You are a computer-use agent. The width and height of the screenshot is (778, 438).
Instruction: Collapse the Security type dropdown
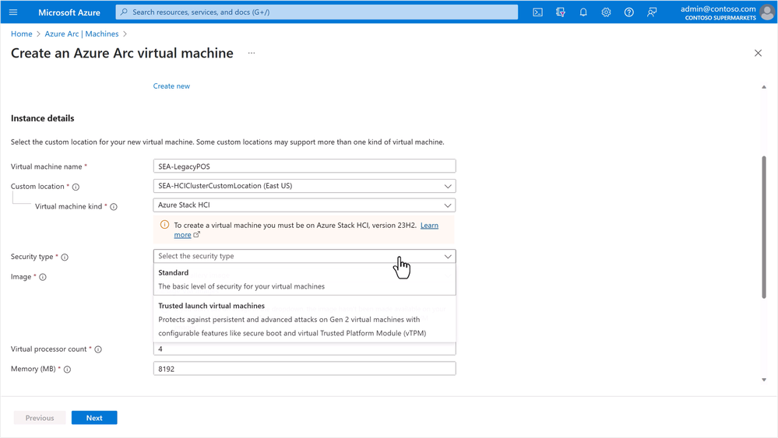(x=447, y=256)
